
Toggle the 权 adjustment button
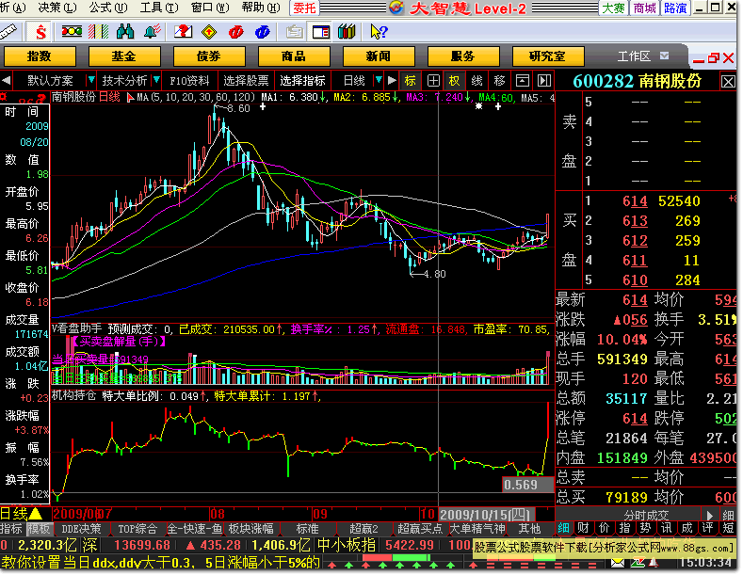[x=454, y=81]
